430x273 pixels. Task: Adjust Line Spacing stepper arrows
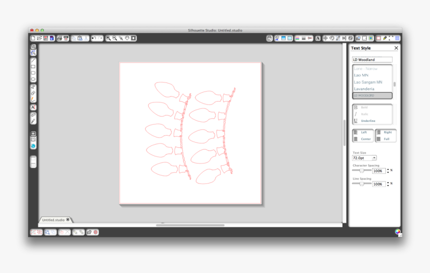[388, 184]
